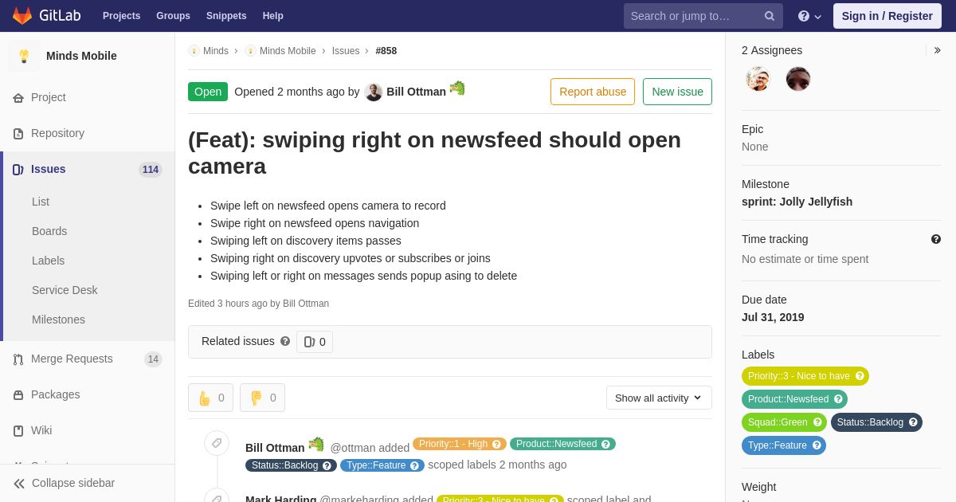Click help icon on Product::Newsfeed sidebar label
The image size is (956, 502).
click(838, 399)
